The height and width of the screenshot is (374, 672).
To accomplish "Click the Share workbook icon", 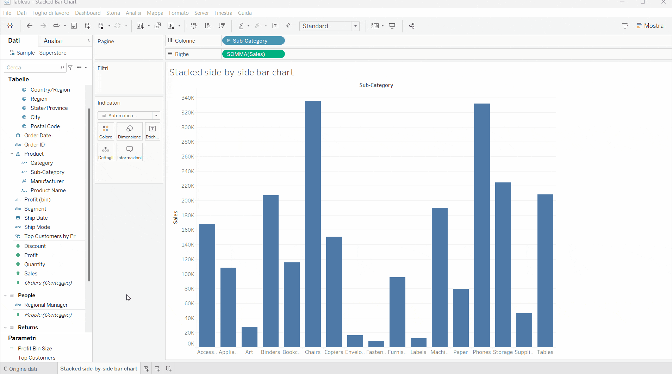I will (x=411, y=26).
